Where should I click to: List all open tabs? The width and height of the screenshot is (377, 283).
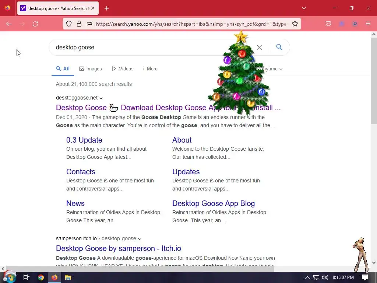(304, 8)
